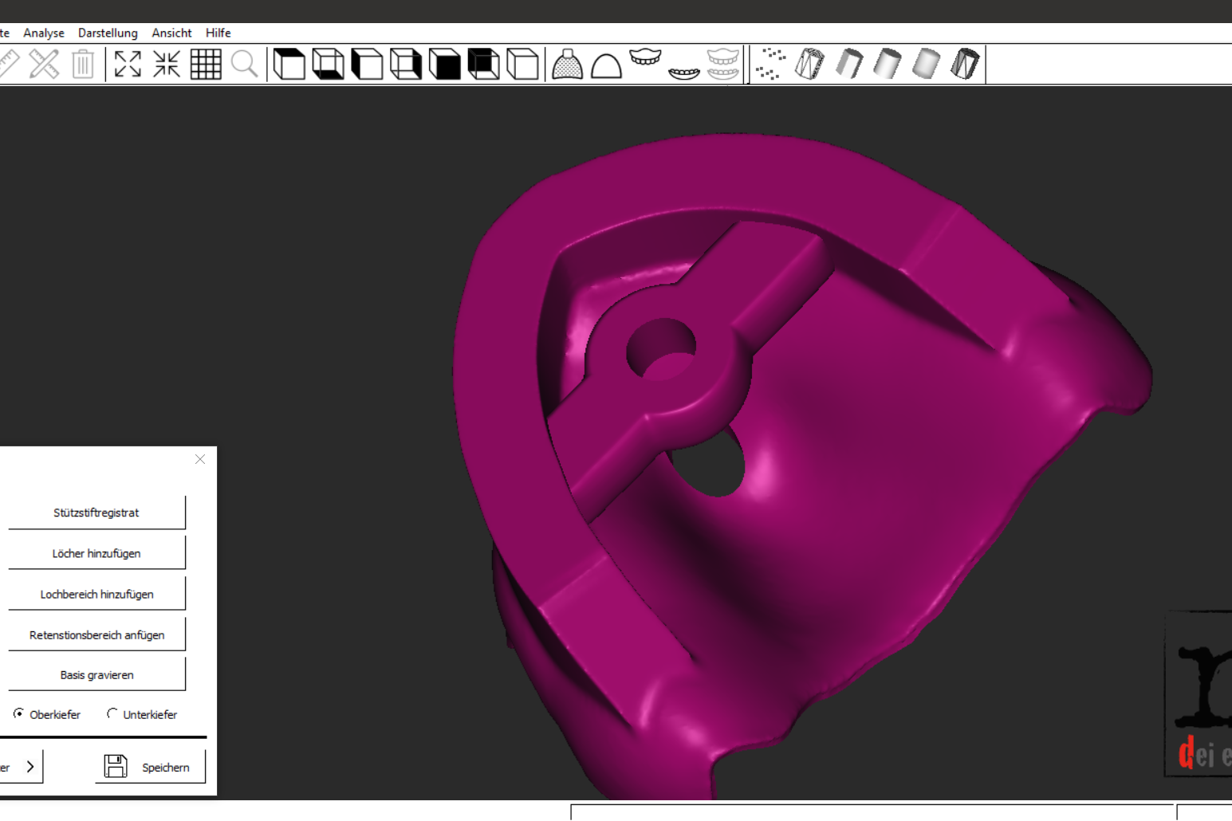This screenshot has height=821, width=1232.
Task: Select the Unterkiefer radio button
Action: [112, 713]
